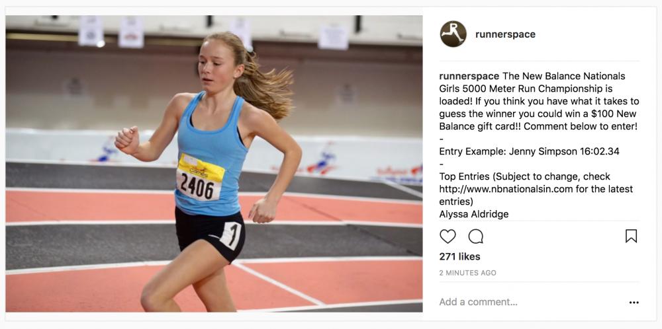Click the hip number 1 tag on shorts
Viewport: 662px width, 329px height.
[x=231, y=235]
